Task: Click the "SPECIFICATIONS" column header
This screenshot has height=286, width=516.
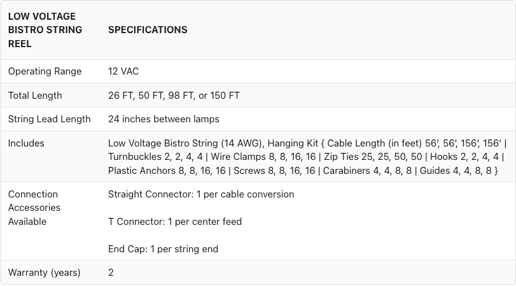Action: 148,30
